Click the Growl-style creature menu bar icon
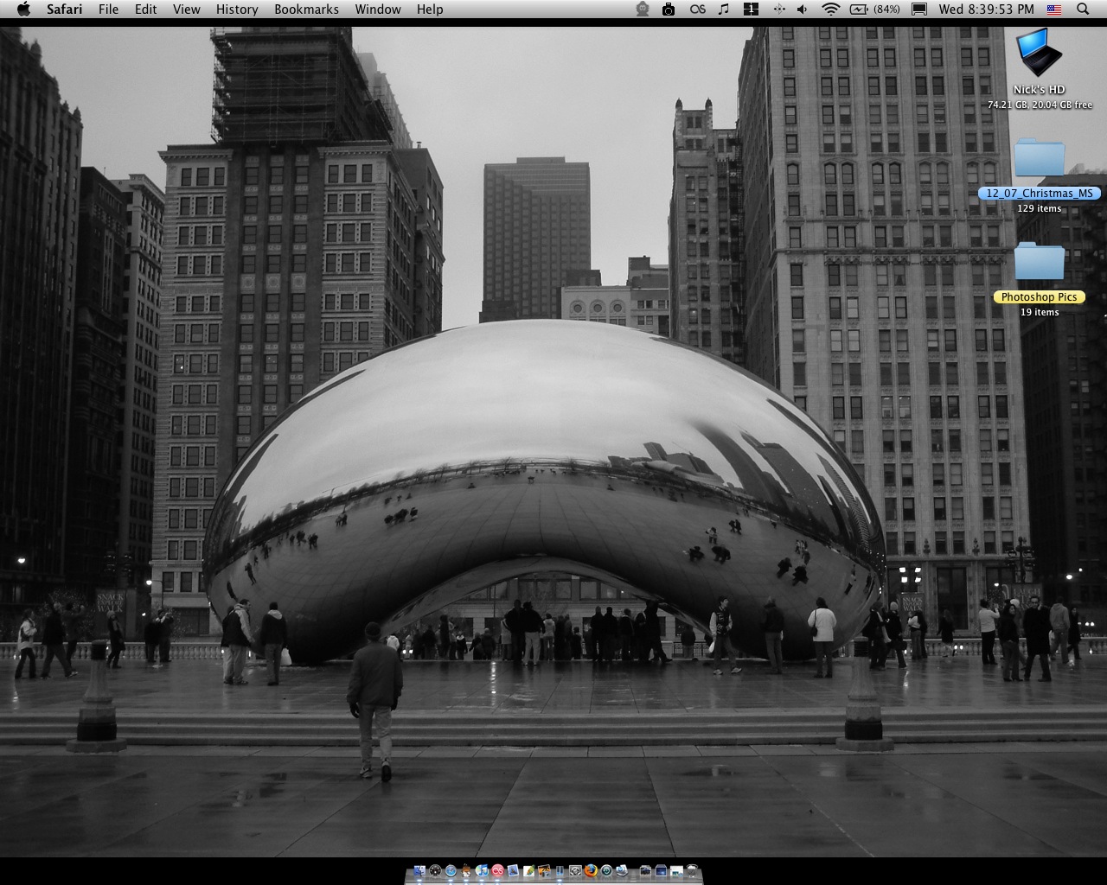1107x885 pixels. point(642,9)
